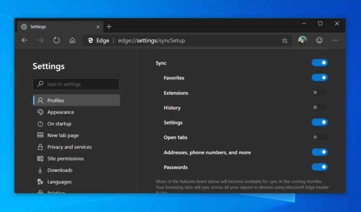Viewport: 361px width, 212px height.
Task: Turn off the main Sync toggle
Action: point(320,63)
